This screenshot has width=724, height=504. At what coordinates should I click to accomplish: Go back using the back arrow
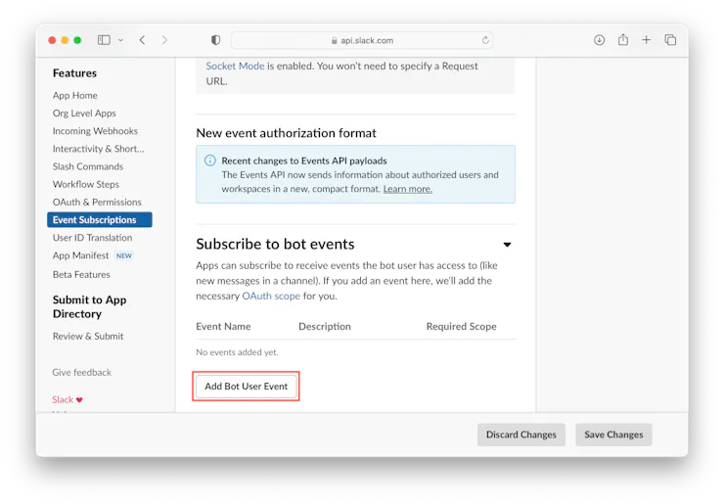point(142,40)
